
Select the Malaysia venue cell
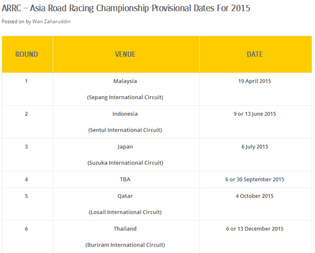tap(125, 81)
